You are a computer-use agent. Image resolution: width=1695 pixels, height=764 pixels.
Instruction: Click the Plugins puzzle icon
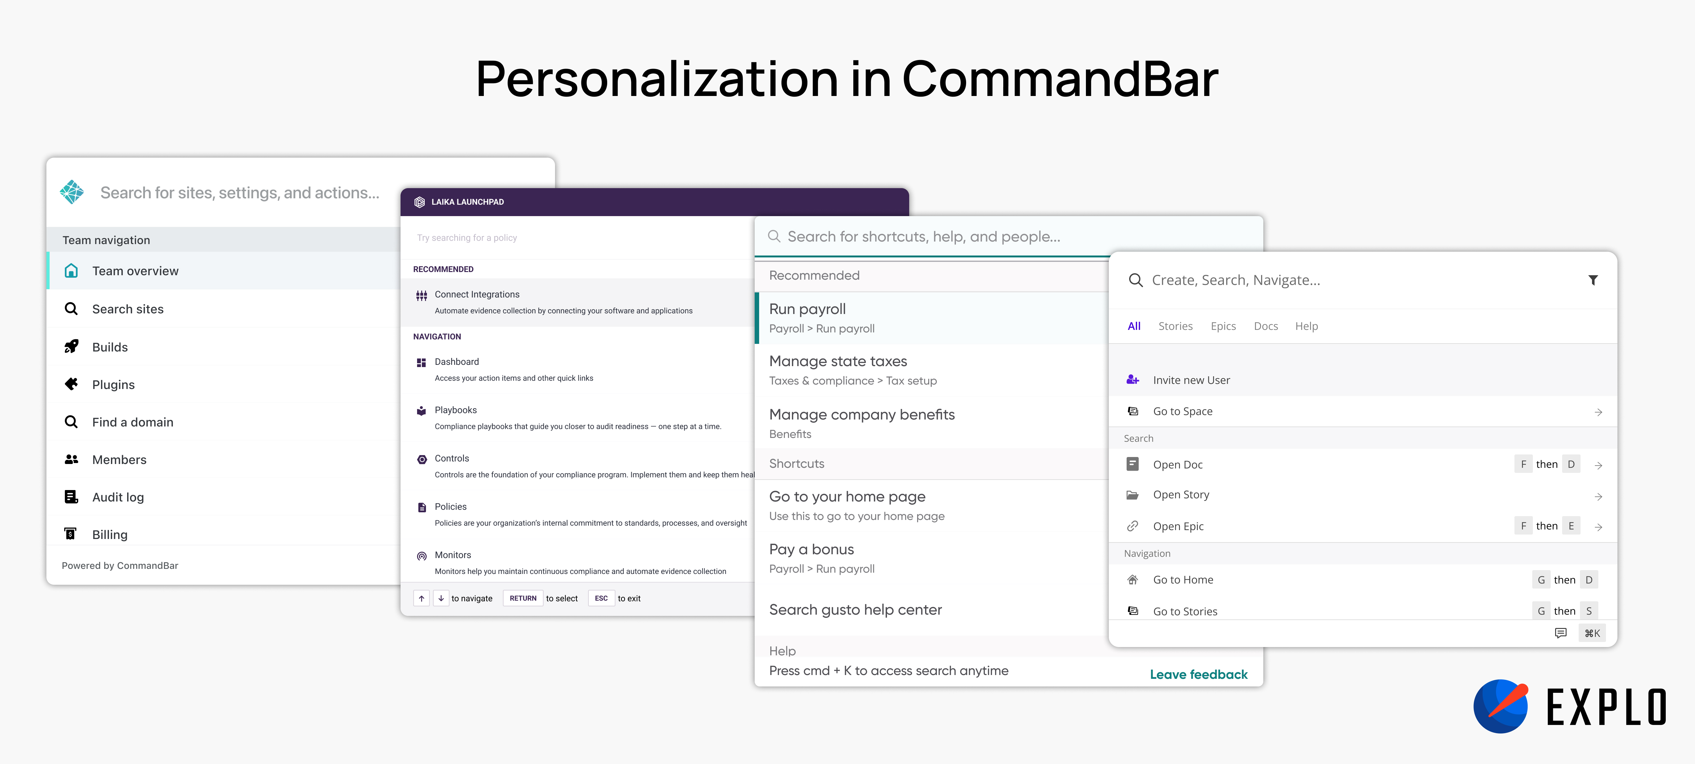coord(71,384)
